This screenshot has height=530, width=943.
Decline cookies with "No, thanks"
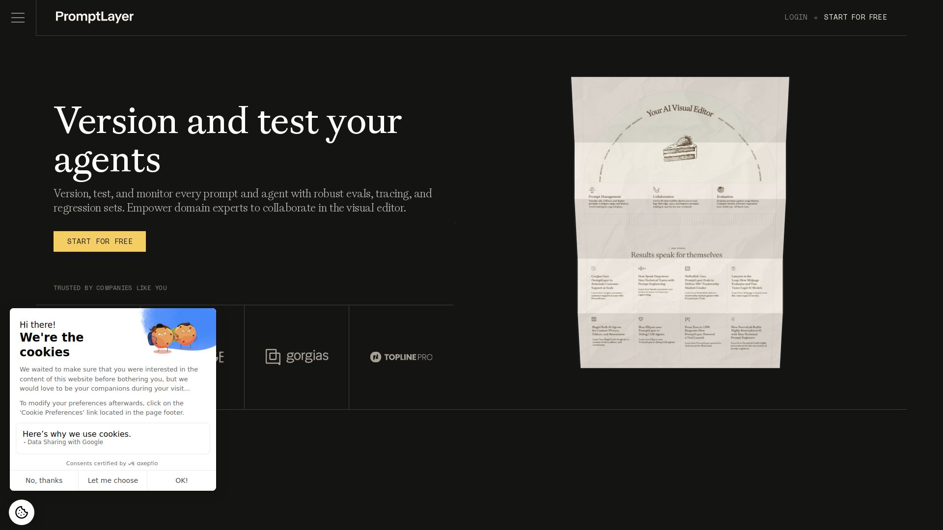[x=44, y=480]
